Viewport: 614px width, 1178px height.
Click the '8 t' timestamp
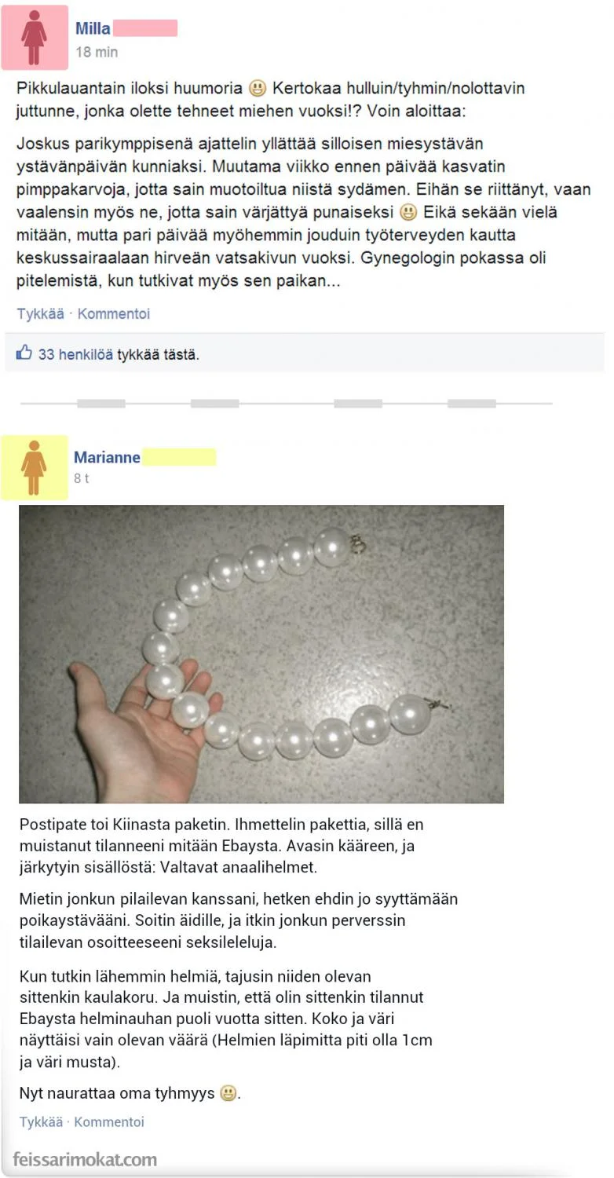coord(82,477)
